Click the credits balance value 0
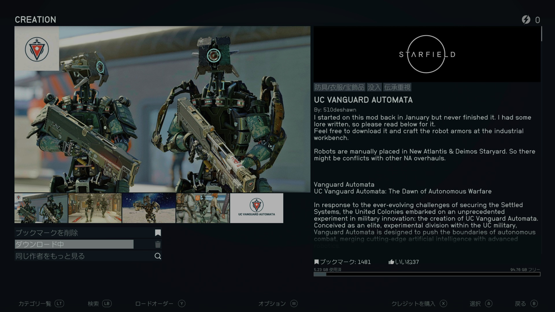This screenshot has width=555, height=312. (x=537, y=20)
